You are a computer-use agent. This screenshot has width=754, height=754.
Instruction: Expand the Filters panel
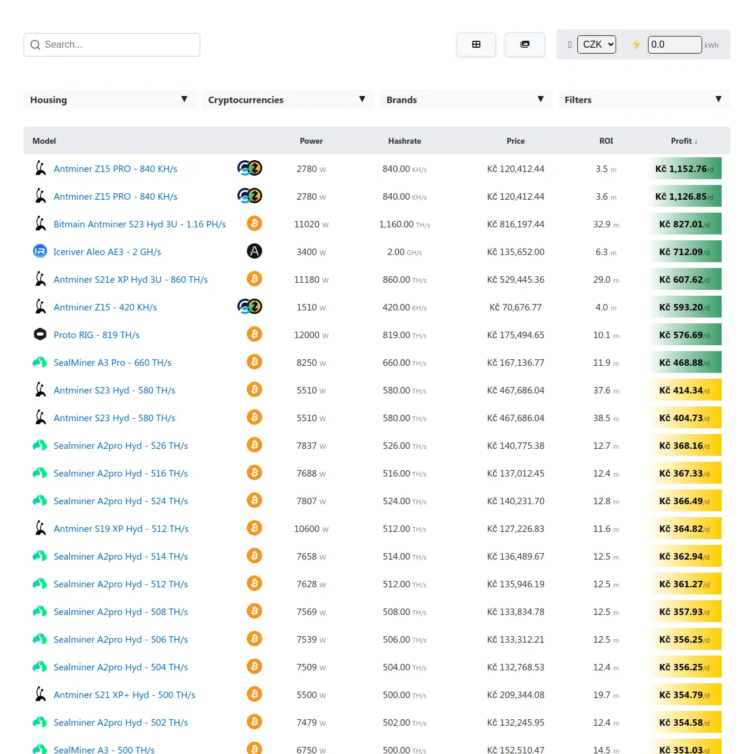pyautogui.click(x=643, y=100)
